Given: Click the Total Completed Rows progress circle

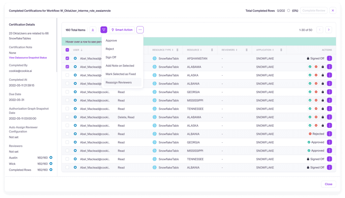Looking at the screenshot, I should point(288,10).
